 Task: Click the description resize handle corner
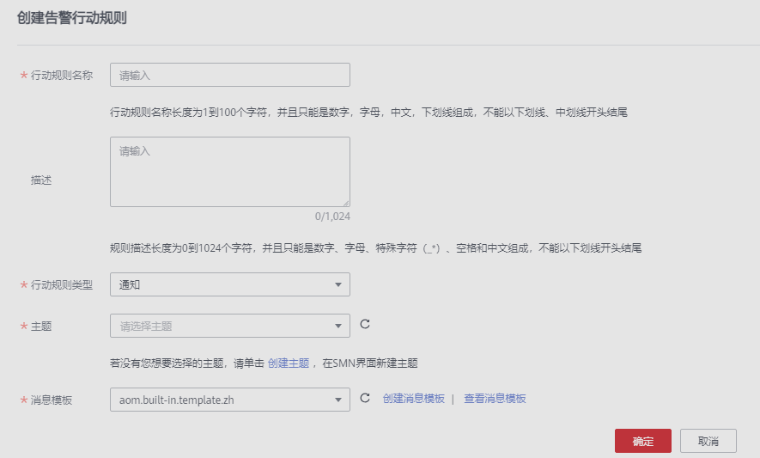(346, 203)
